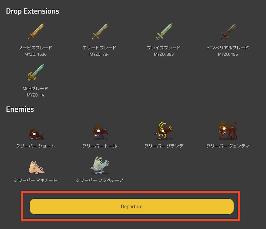Click the ノービスブレード name label
The image size is (266, 229).
point(36,48)
